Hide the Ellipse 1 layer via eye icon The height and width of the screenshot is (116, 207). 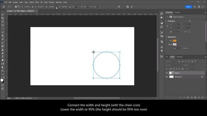[x=167, y=73]
